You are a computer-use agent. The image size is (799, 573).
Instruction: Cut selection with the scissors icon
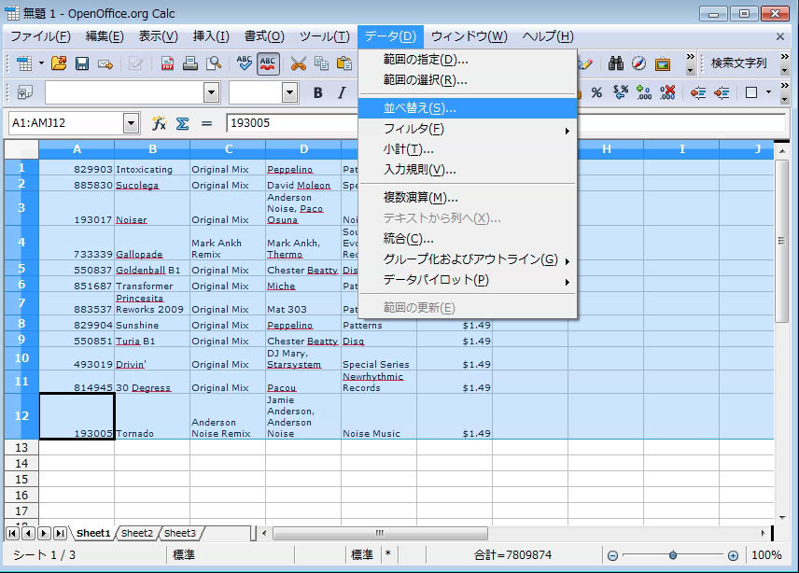(298, 63)
